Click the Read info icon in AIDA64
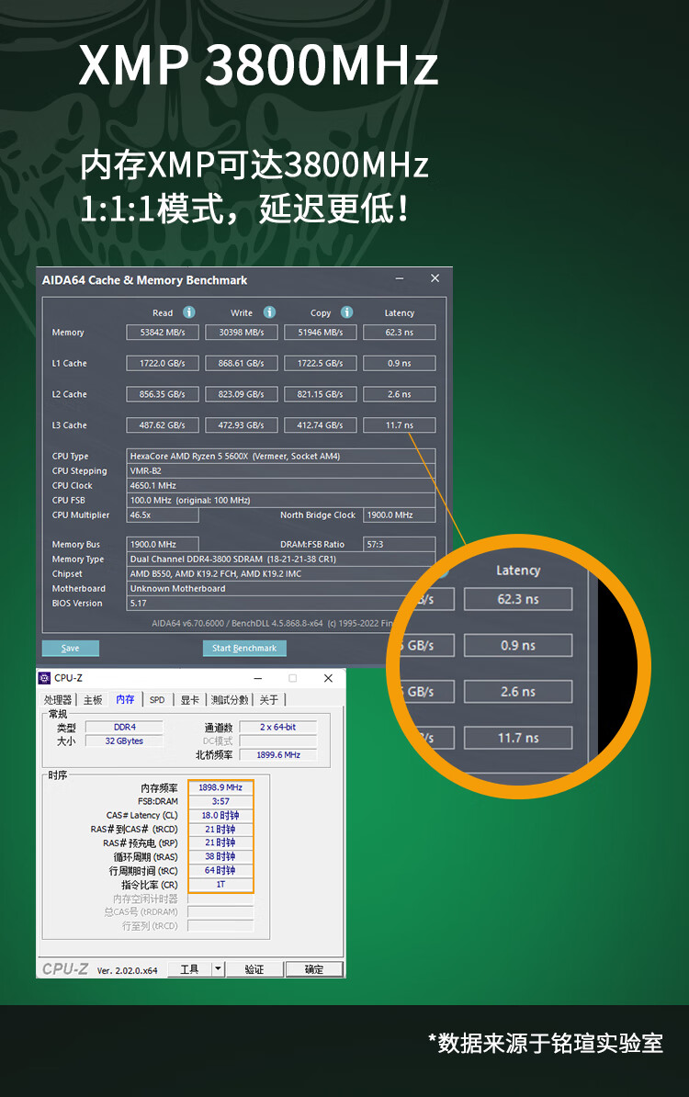The height and width of the screenshot is (1097, 689). pos(188,312)
